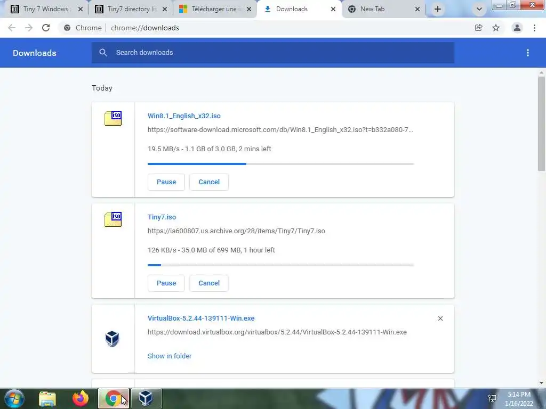Close the New Tab tab
Viewport: 546px width, 409px height.
click(417, 9)
